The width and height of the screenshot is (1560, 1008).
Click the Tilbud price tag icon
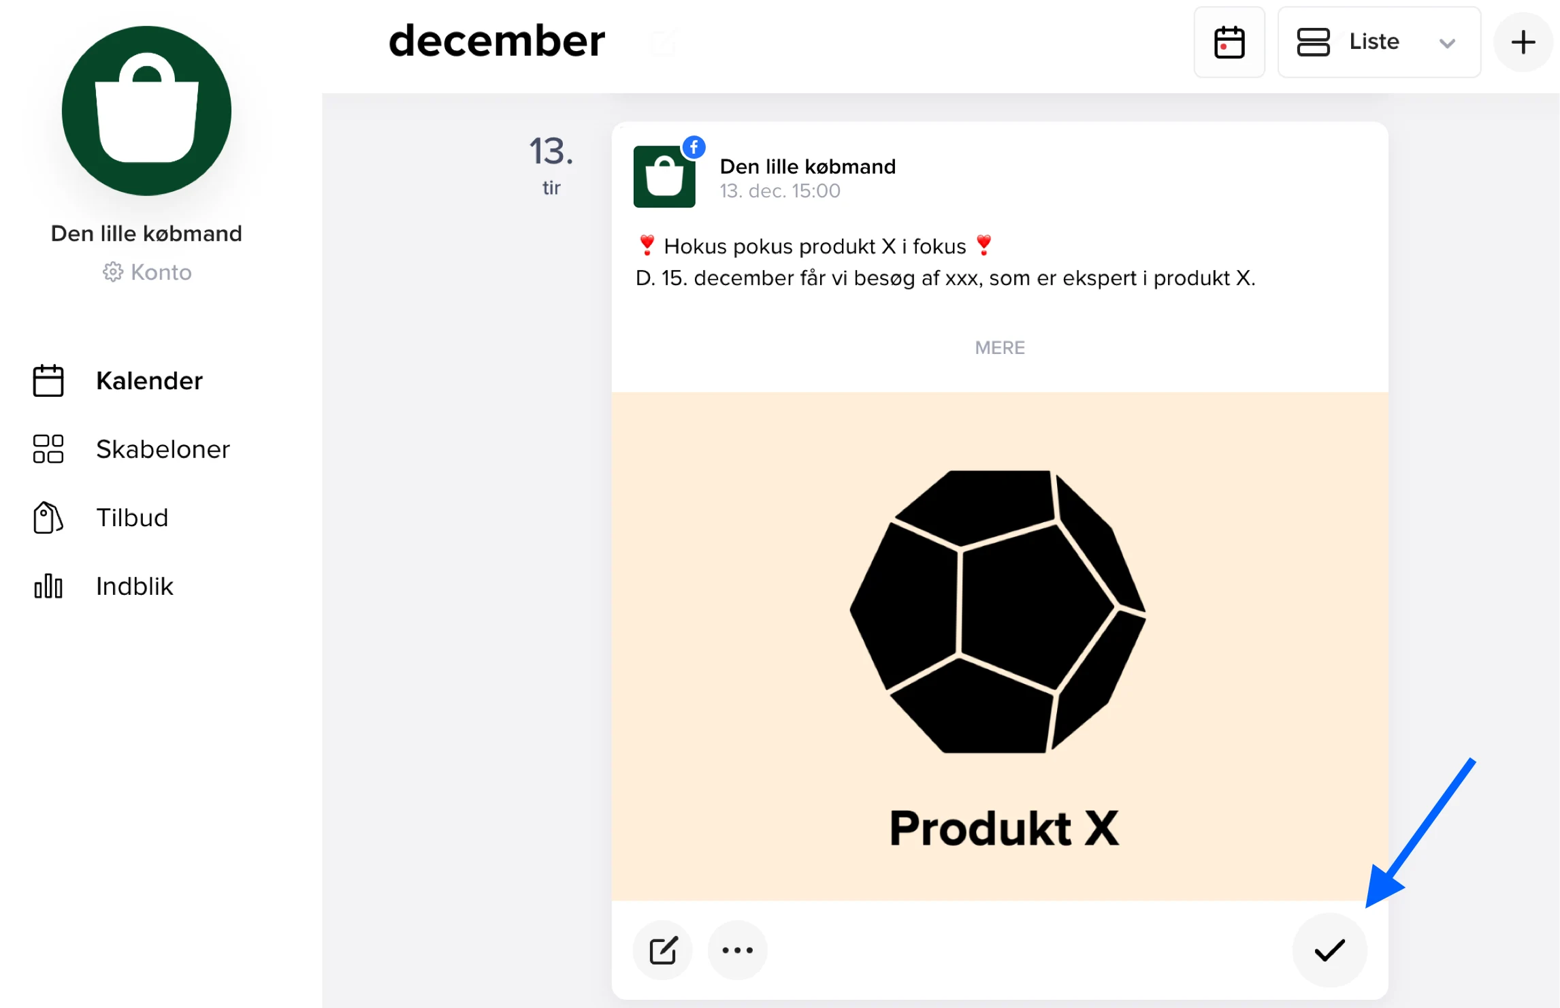pos(48,518)
